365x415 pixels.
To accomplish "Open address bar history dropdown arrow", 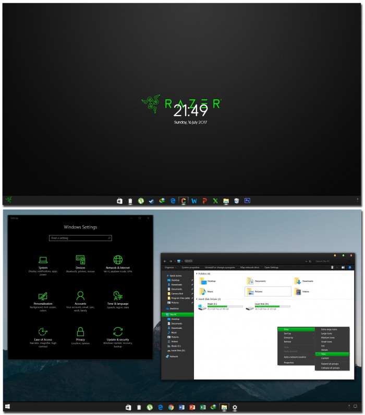I will 306,261.
